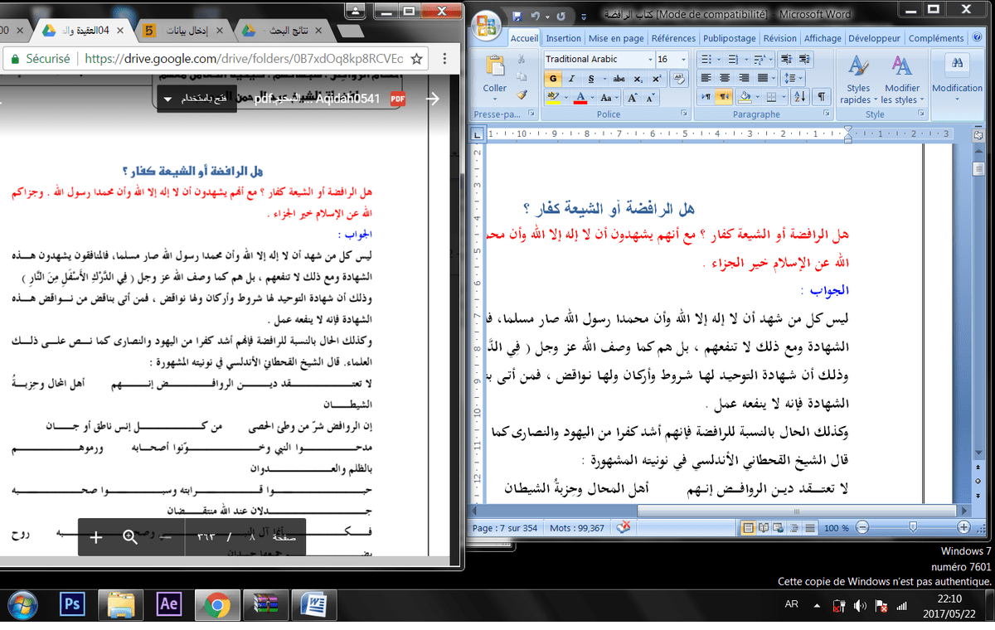The image size is (995, 630).
Task: Click the Sort (A-Z) icon in Paragraphe
Action: coord(799,97)
